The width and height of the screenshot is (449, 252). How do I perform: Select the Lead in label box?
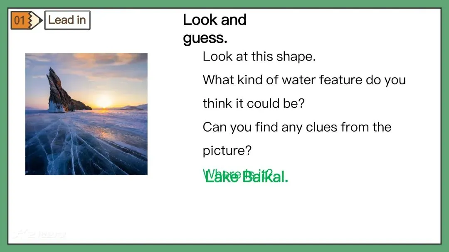coord(67,20)
